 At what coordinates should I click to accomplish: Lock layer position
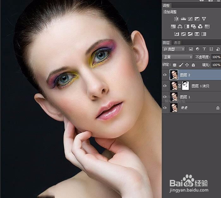(187, 65)
